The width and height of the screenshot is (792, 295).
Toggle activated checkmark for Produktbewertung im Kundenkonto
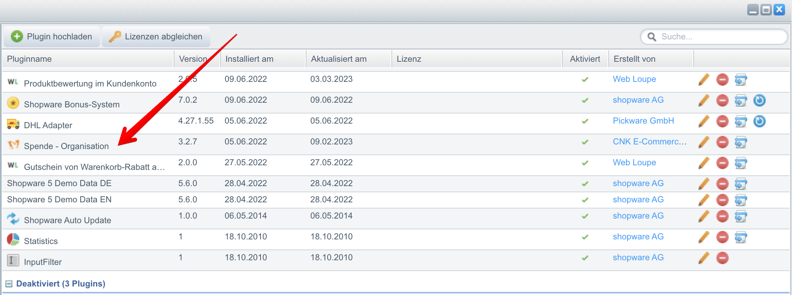[585, 80]
